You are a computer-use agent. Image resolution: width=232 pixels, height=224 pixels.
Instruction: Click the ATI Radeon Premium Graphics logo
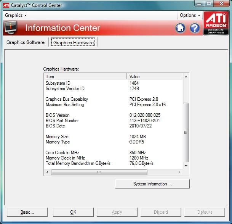click(x=216, y=23)
